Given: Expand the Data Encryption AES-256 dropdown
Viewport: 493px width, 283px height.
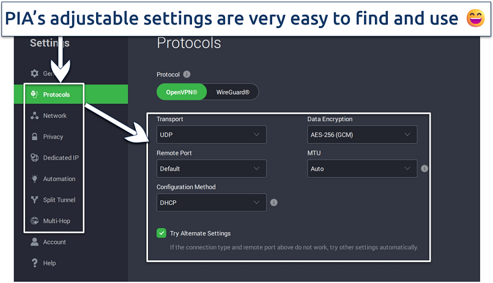Looking at the screenshot, I should pyautogui.click(x=361, y=134).
